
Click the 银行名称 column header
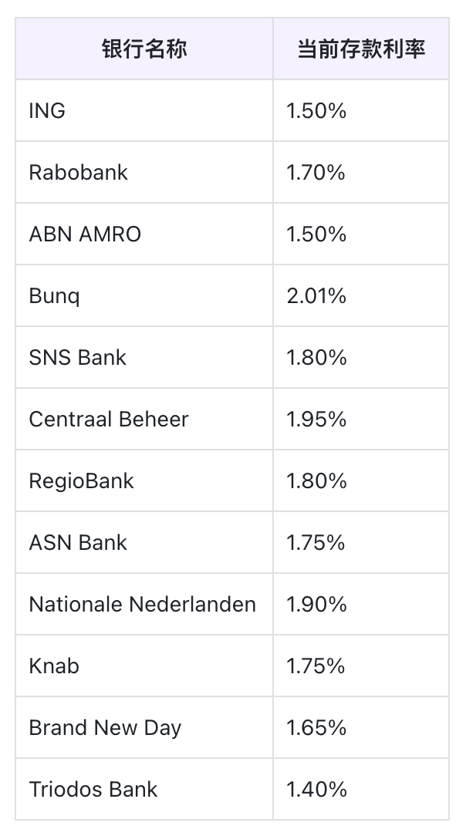pos(144,49)
